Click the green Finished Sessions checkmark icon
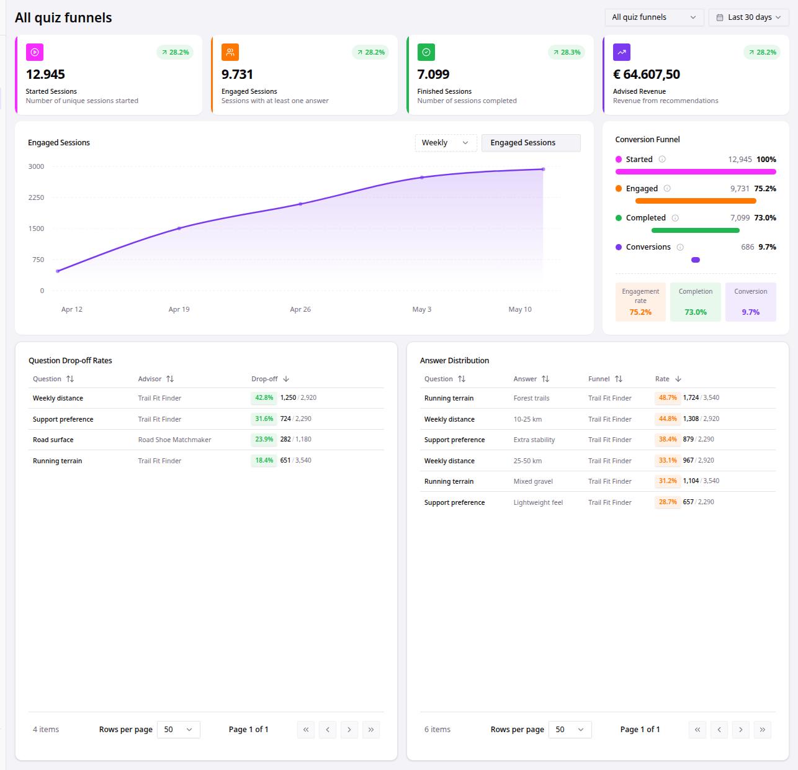Image resolution: width=798 pixels, height=770 pixels. point(426,52)
